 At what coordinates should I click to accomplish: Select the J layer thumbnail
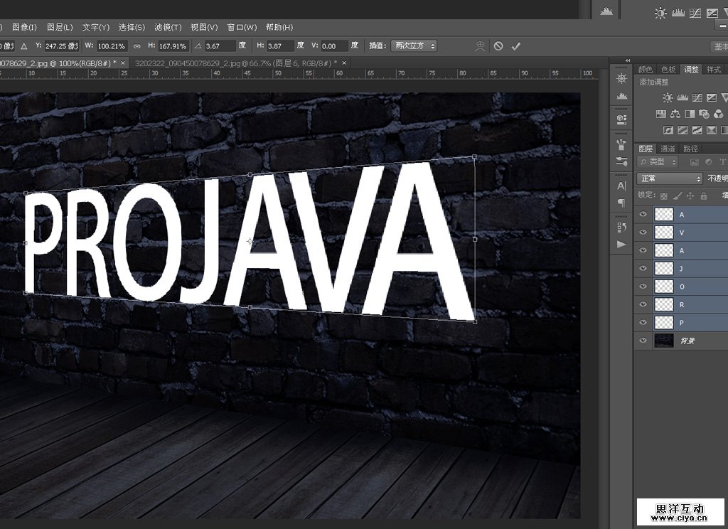(x=663, y=268)
